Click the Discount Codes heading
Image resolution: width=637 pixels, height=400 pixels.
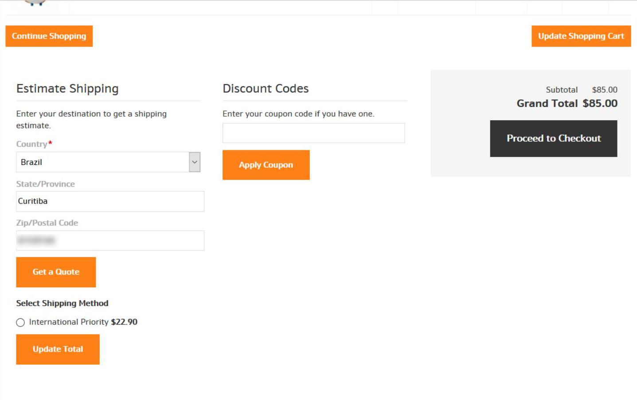coord(266,89)
